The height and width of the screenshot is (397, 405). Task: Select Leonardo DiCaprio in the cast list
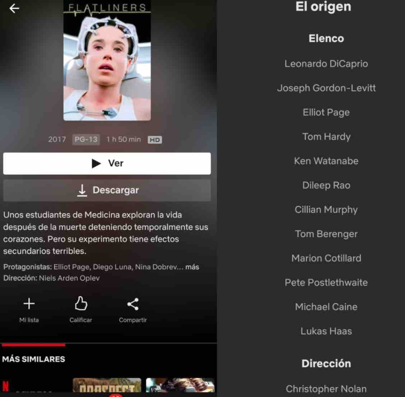[x=326, y=64]
